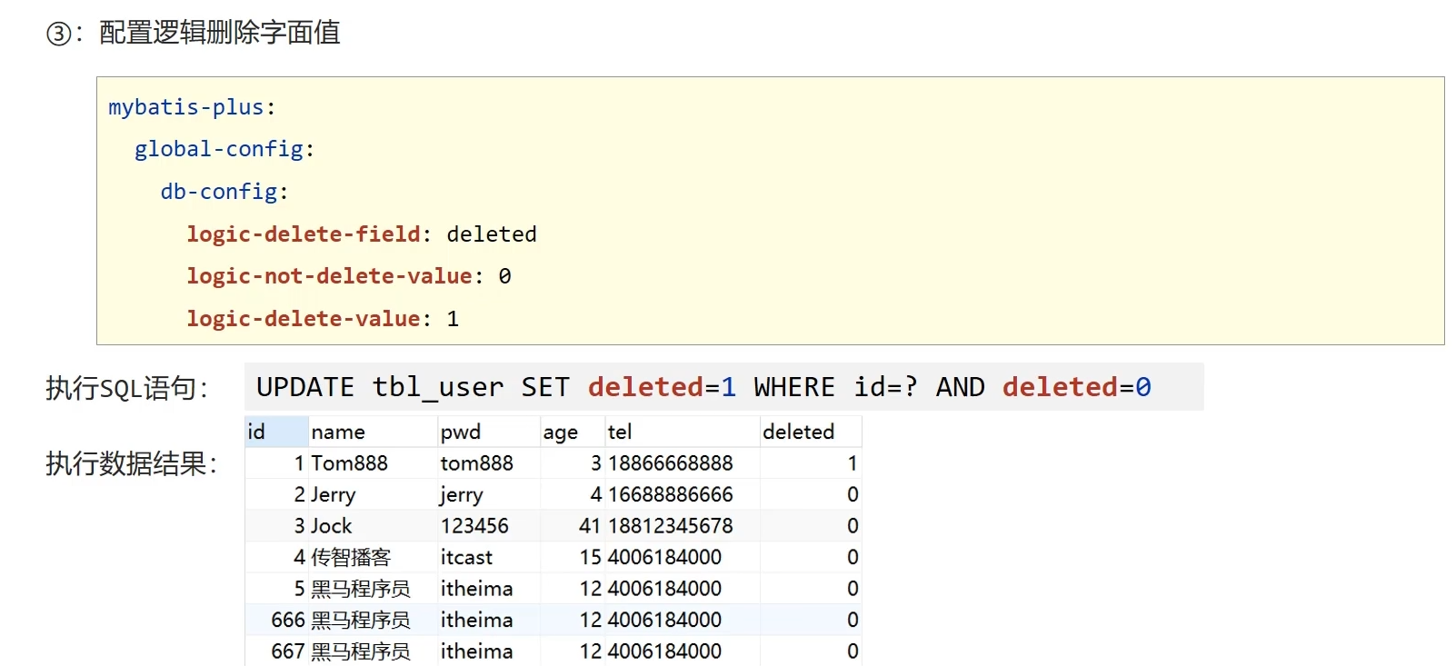Click the id cell 667
The image size is (1456, 666).
pos(277,651)
